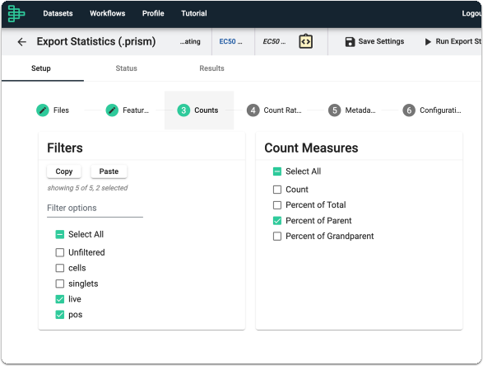The height and width of the screenshot is (366, 483).
Task: Open step 5 Metadata circle icon
Action: (x=335, y=110)
